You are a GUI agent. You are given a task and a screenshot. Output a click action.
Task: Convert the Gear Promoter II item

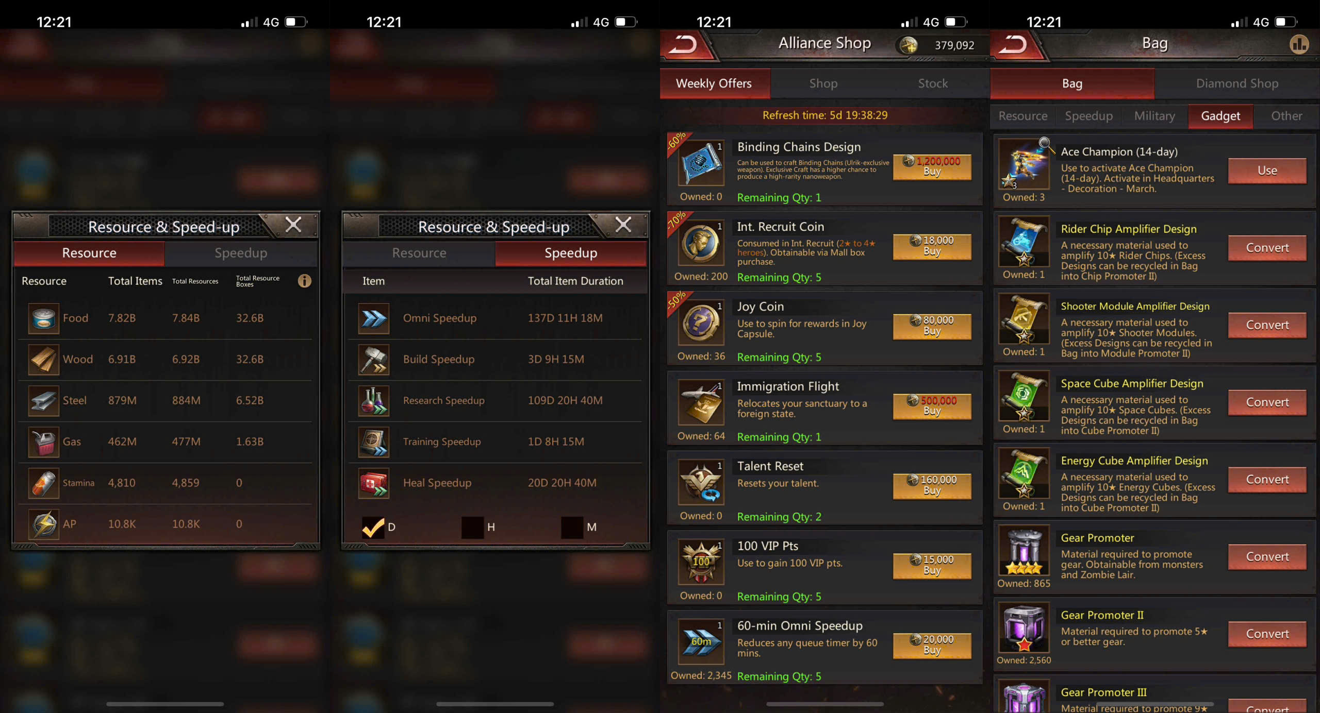click(1267, 634)
